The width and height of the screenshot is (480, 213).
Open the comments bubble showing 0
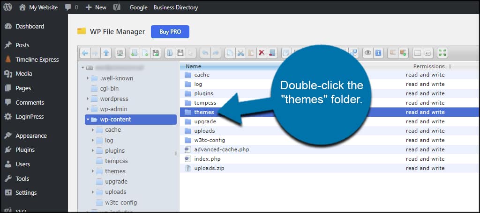[72, 7]
